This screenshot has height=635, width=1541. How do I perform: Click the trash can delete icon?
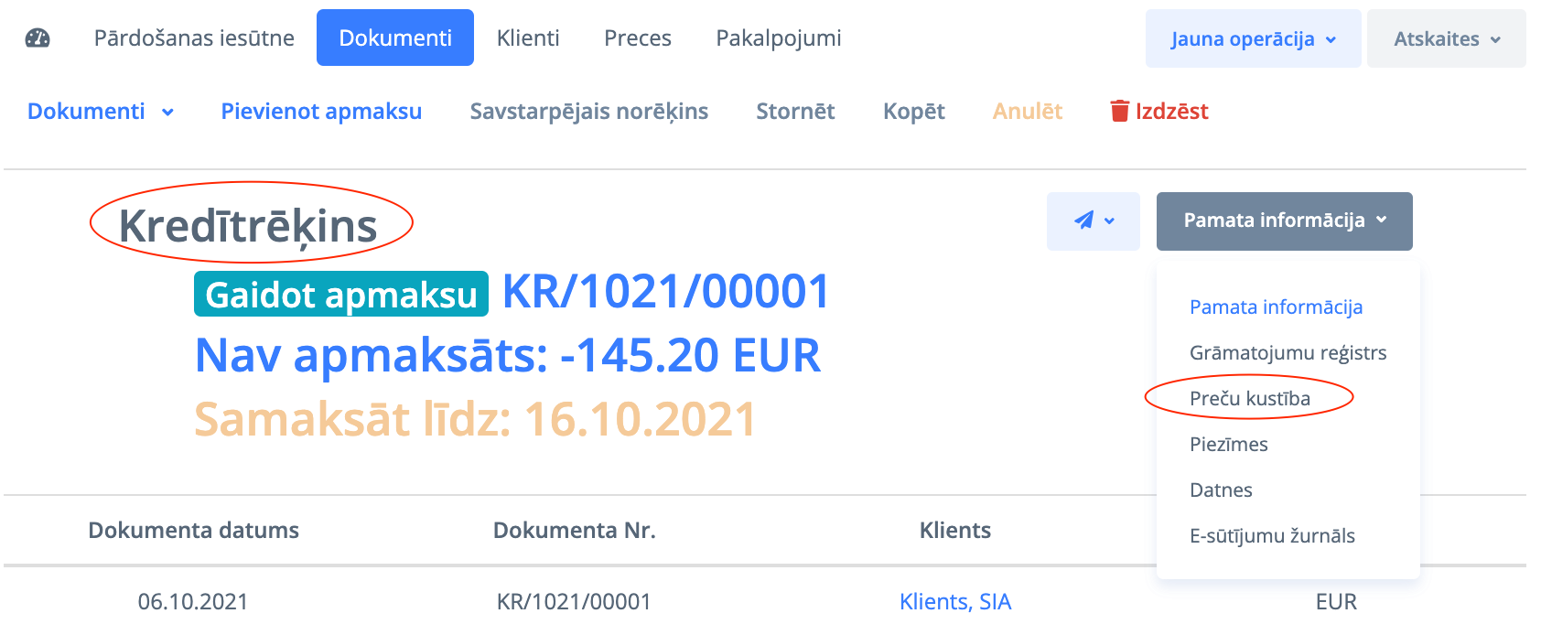(1119, 112)
